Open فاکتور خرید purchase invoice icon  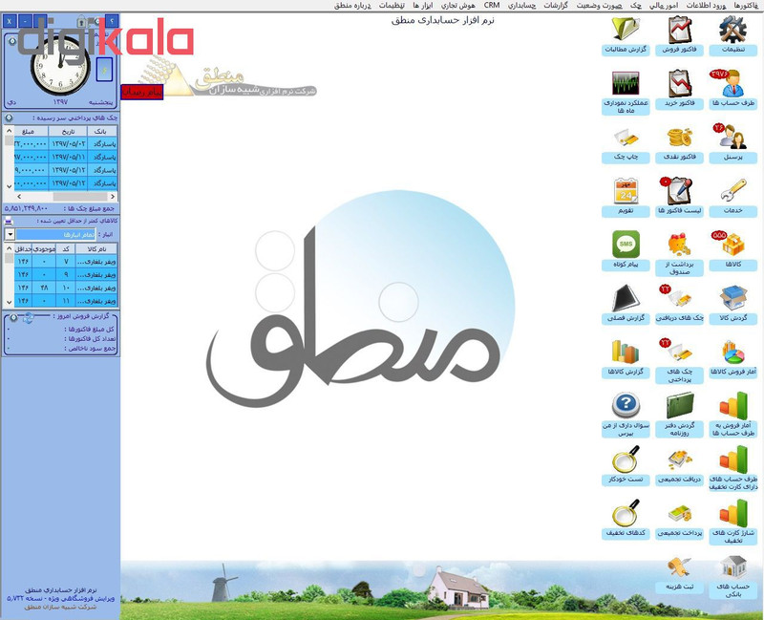[x=680, y=83]
